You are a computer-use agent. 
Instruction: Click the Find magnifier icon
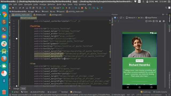[37, 8]
